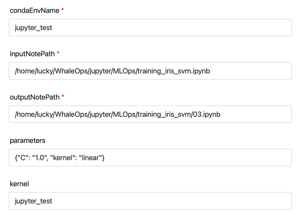This screenshot has height=215, width=300.
Task: Click the red asterisk beside condaEnvName
Action: tap(62, 10)
